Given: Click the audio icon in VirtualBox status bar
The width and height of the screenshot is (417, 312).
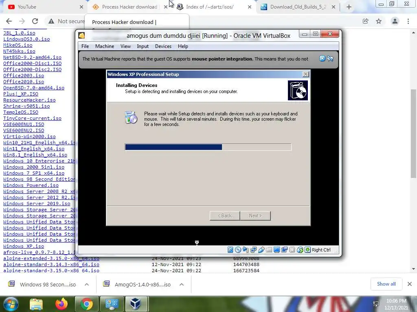Looking at the screenshot, I should pyautogui.click(x=246, y=250).
